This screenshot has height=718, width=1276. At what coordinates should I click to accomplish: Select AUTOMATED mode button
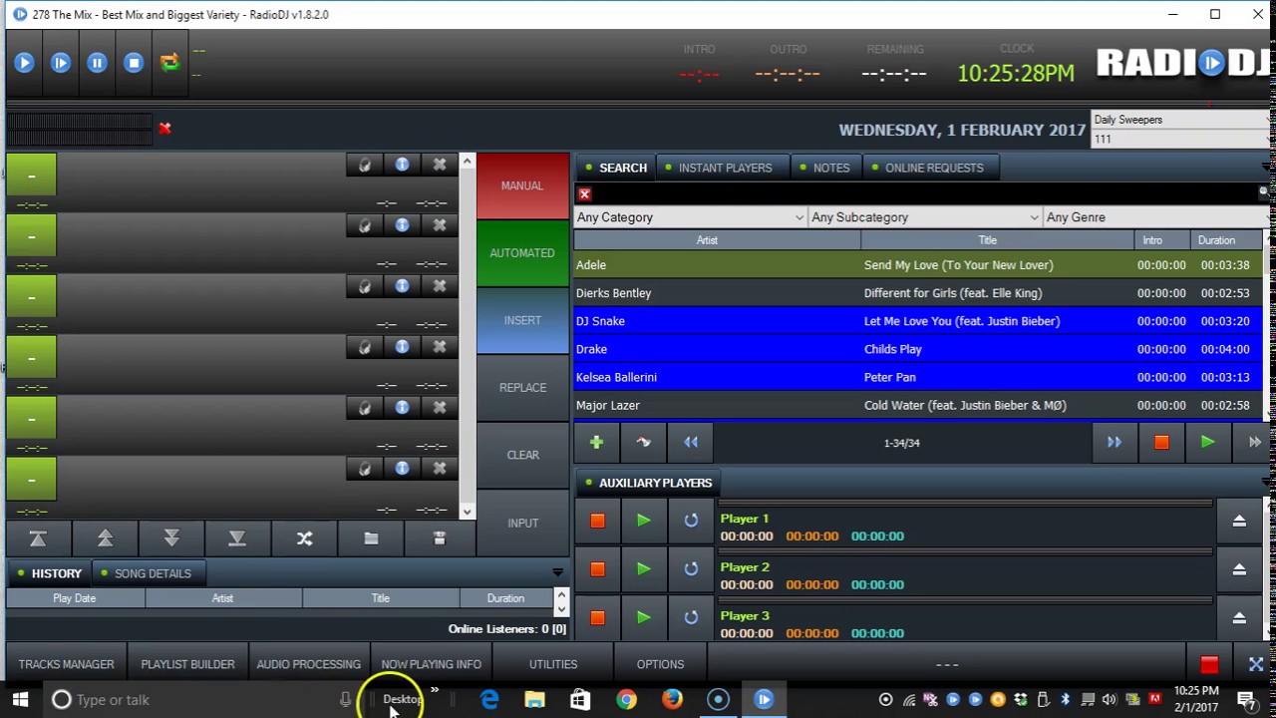click(x=522, y=253)
